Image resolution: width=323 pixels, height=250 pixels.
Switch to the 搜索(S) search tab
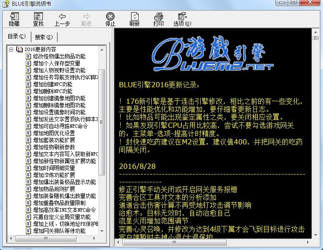(x=44, y=37)
